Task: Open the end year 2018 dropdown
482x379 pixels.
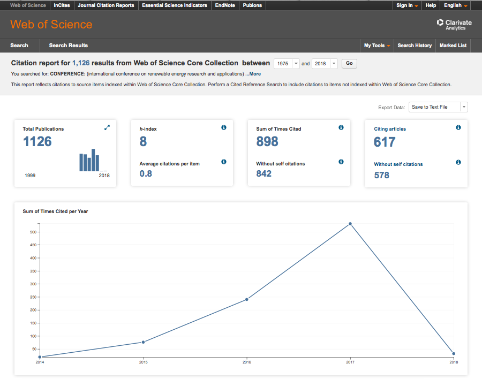Action: pos(325,64)
